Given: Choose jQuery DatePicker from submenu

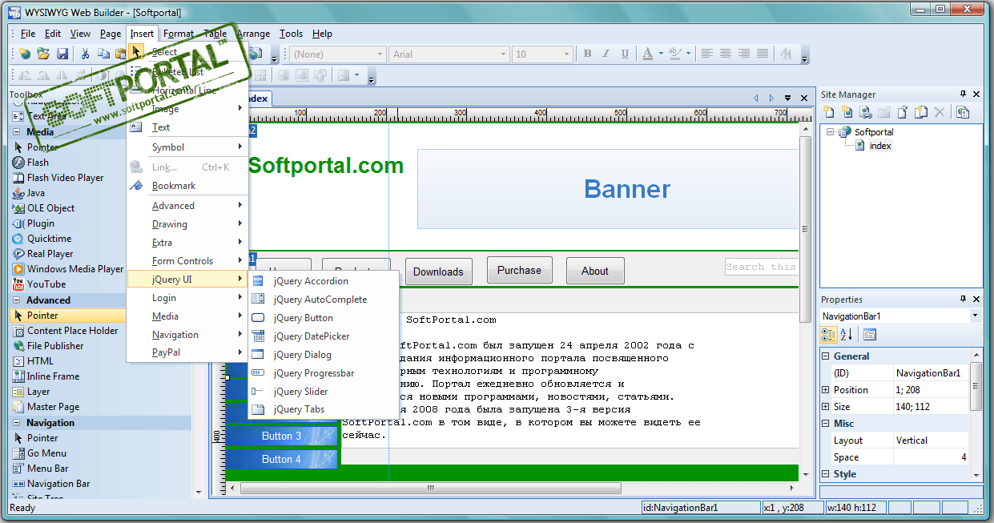Looking at the screenshot, I should 323,336.
